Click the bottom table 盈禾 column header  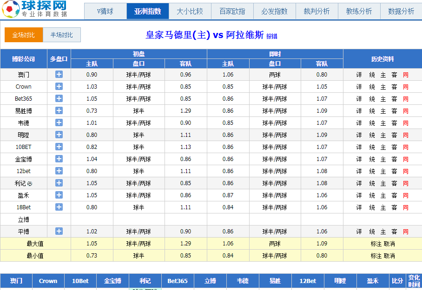(373, 281)
